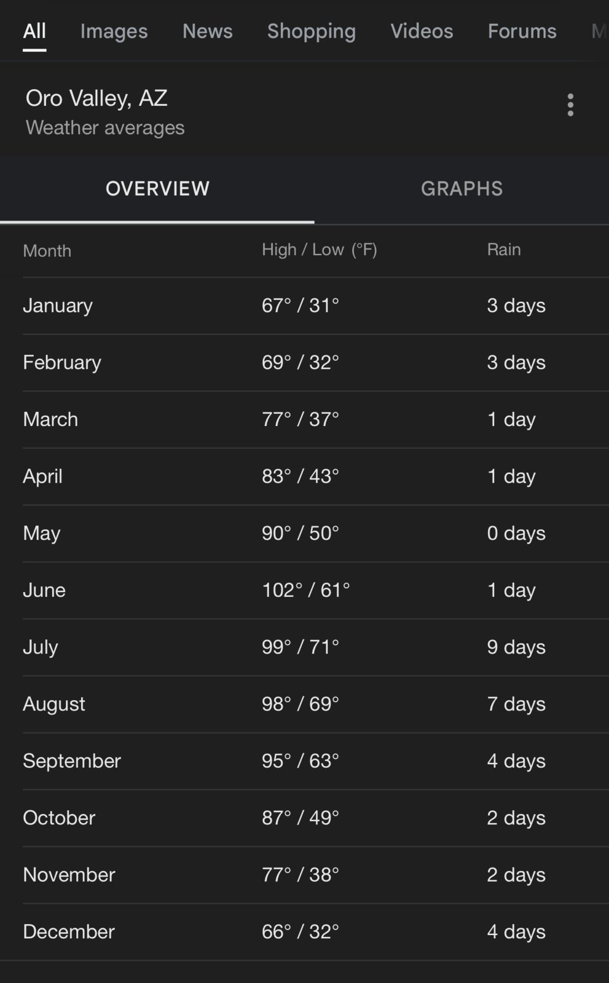
Task: Click the August row
Action: pyautogui.click(x=316, y=705)
